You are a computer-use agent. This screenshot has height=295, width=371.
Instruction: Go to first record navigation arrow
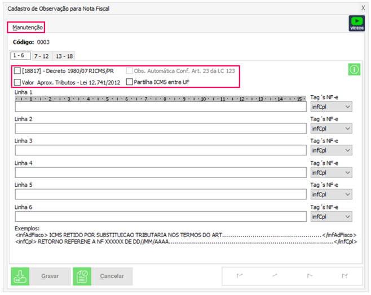[240, 276]
